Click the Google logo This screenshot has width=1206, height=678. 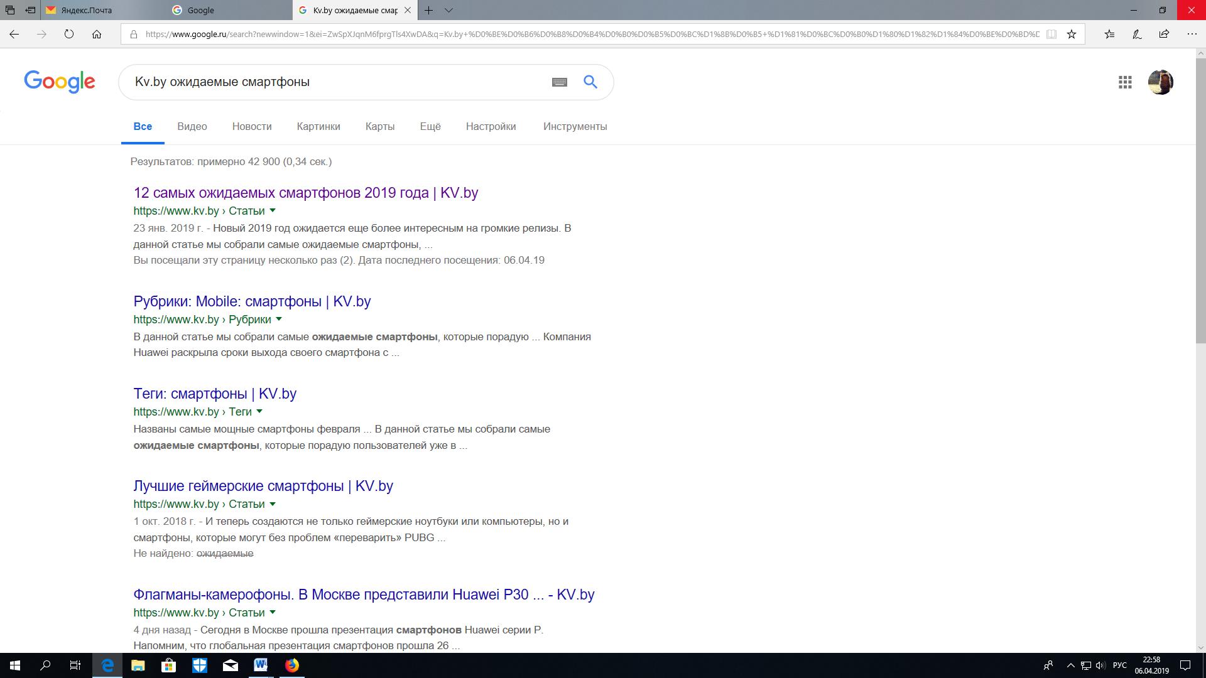tap(60, 82)
